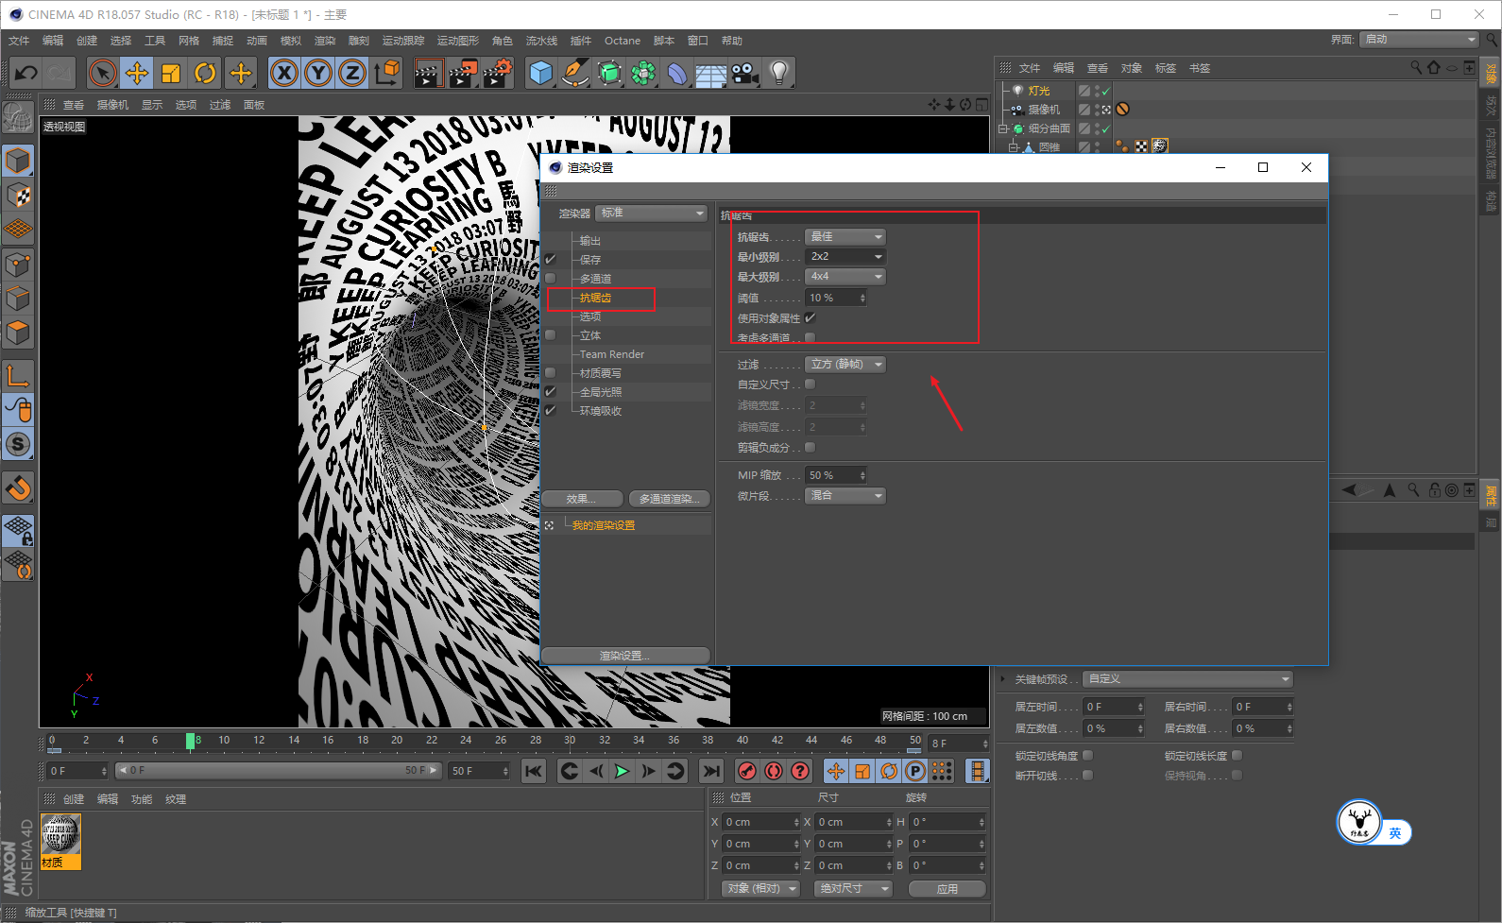Toggle 使用对象属性 checkbox
Screen dimensions: 1502x923
pyautogui.click(x=810, y=318)
